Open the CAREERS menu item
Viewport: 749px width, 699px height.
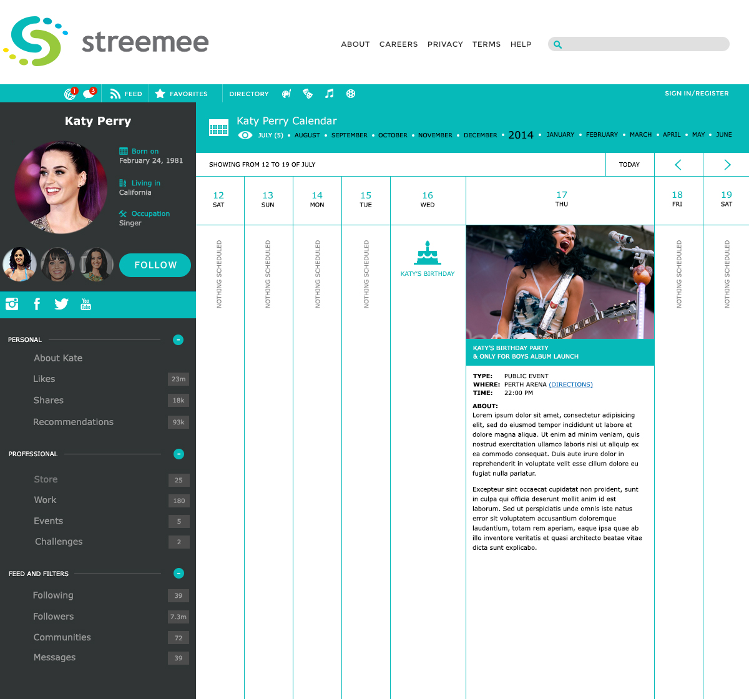[x=398, y=44]
